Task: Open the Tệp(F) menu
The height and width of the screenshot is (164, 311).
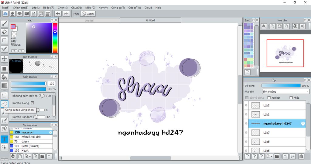Action: [5, 8]
